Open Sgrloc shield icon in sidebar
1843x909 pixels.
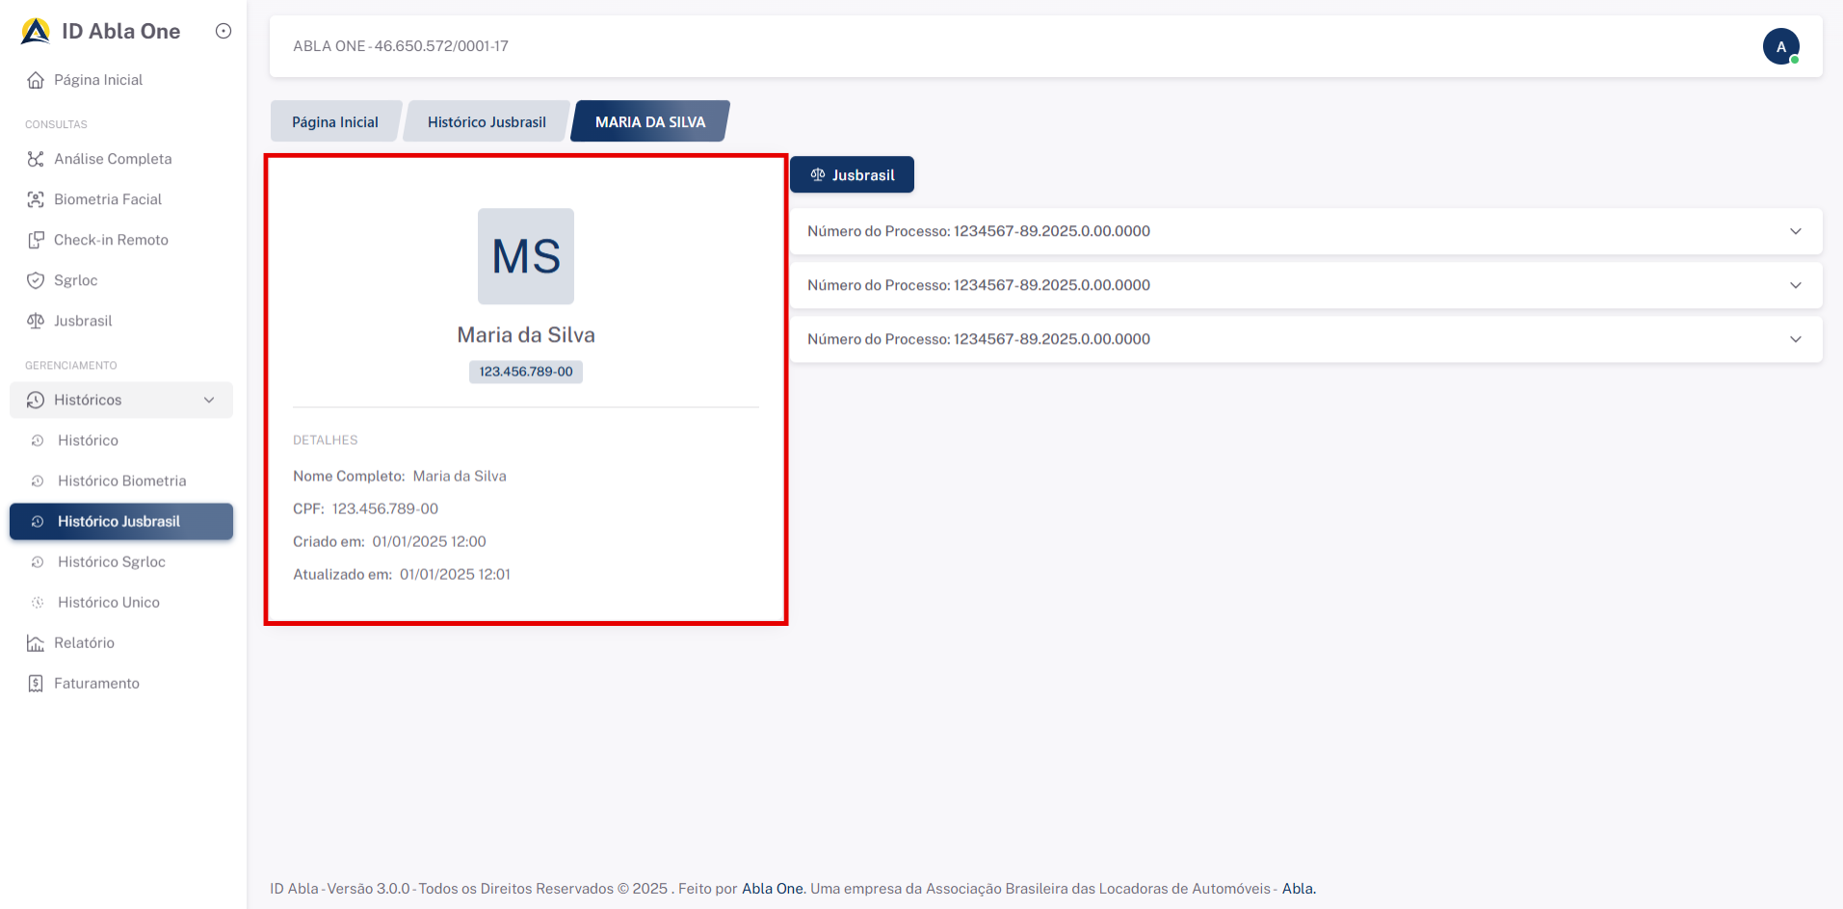36,280
